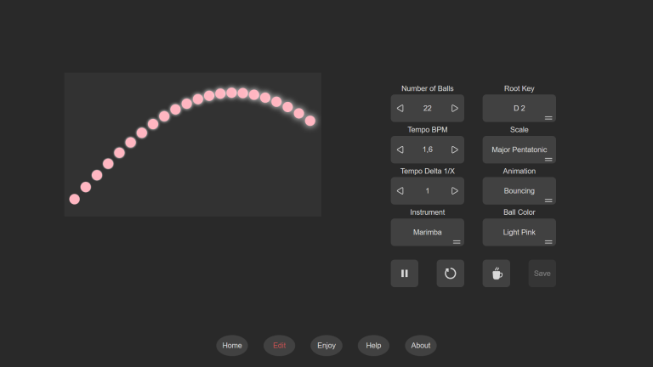Decrease Tempo Delta with left arrow
This screenshot has height=367, width=653.
(x=400, y=191)
